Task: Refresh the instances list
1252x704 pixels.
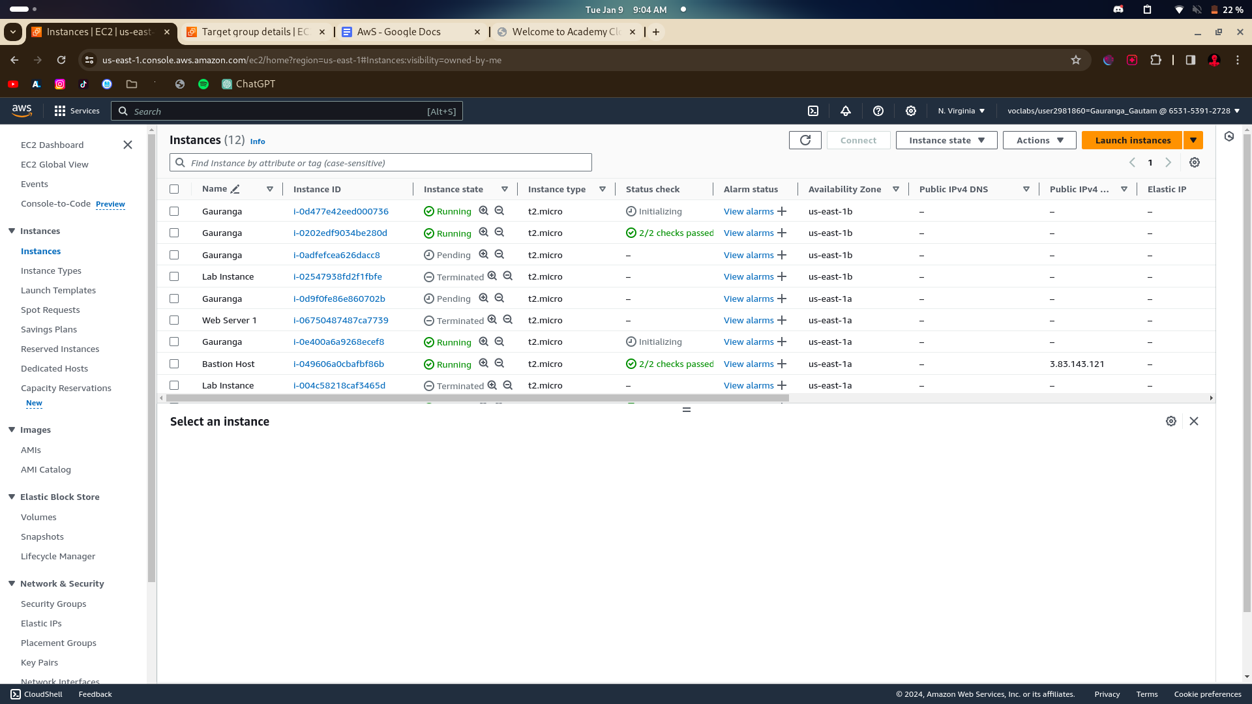Action: point(805,140)
